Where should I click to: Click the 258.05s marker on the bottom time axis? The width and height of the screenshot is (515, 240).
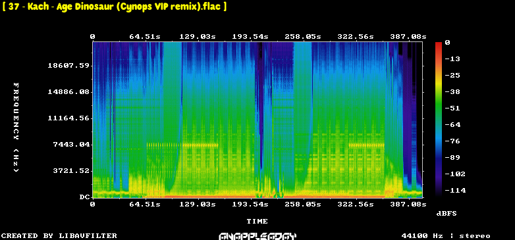point(303,204)
